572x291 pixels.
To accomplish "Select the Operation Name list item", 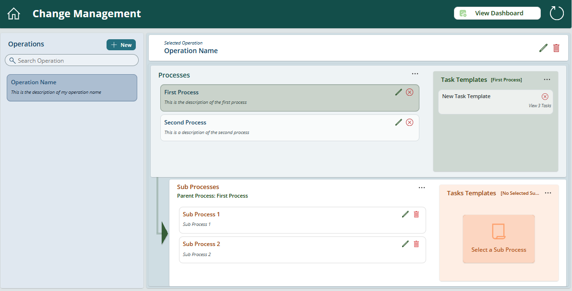I will pyautogui.click(x=72, y=87).
